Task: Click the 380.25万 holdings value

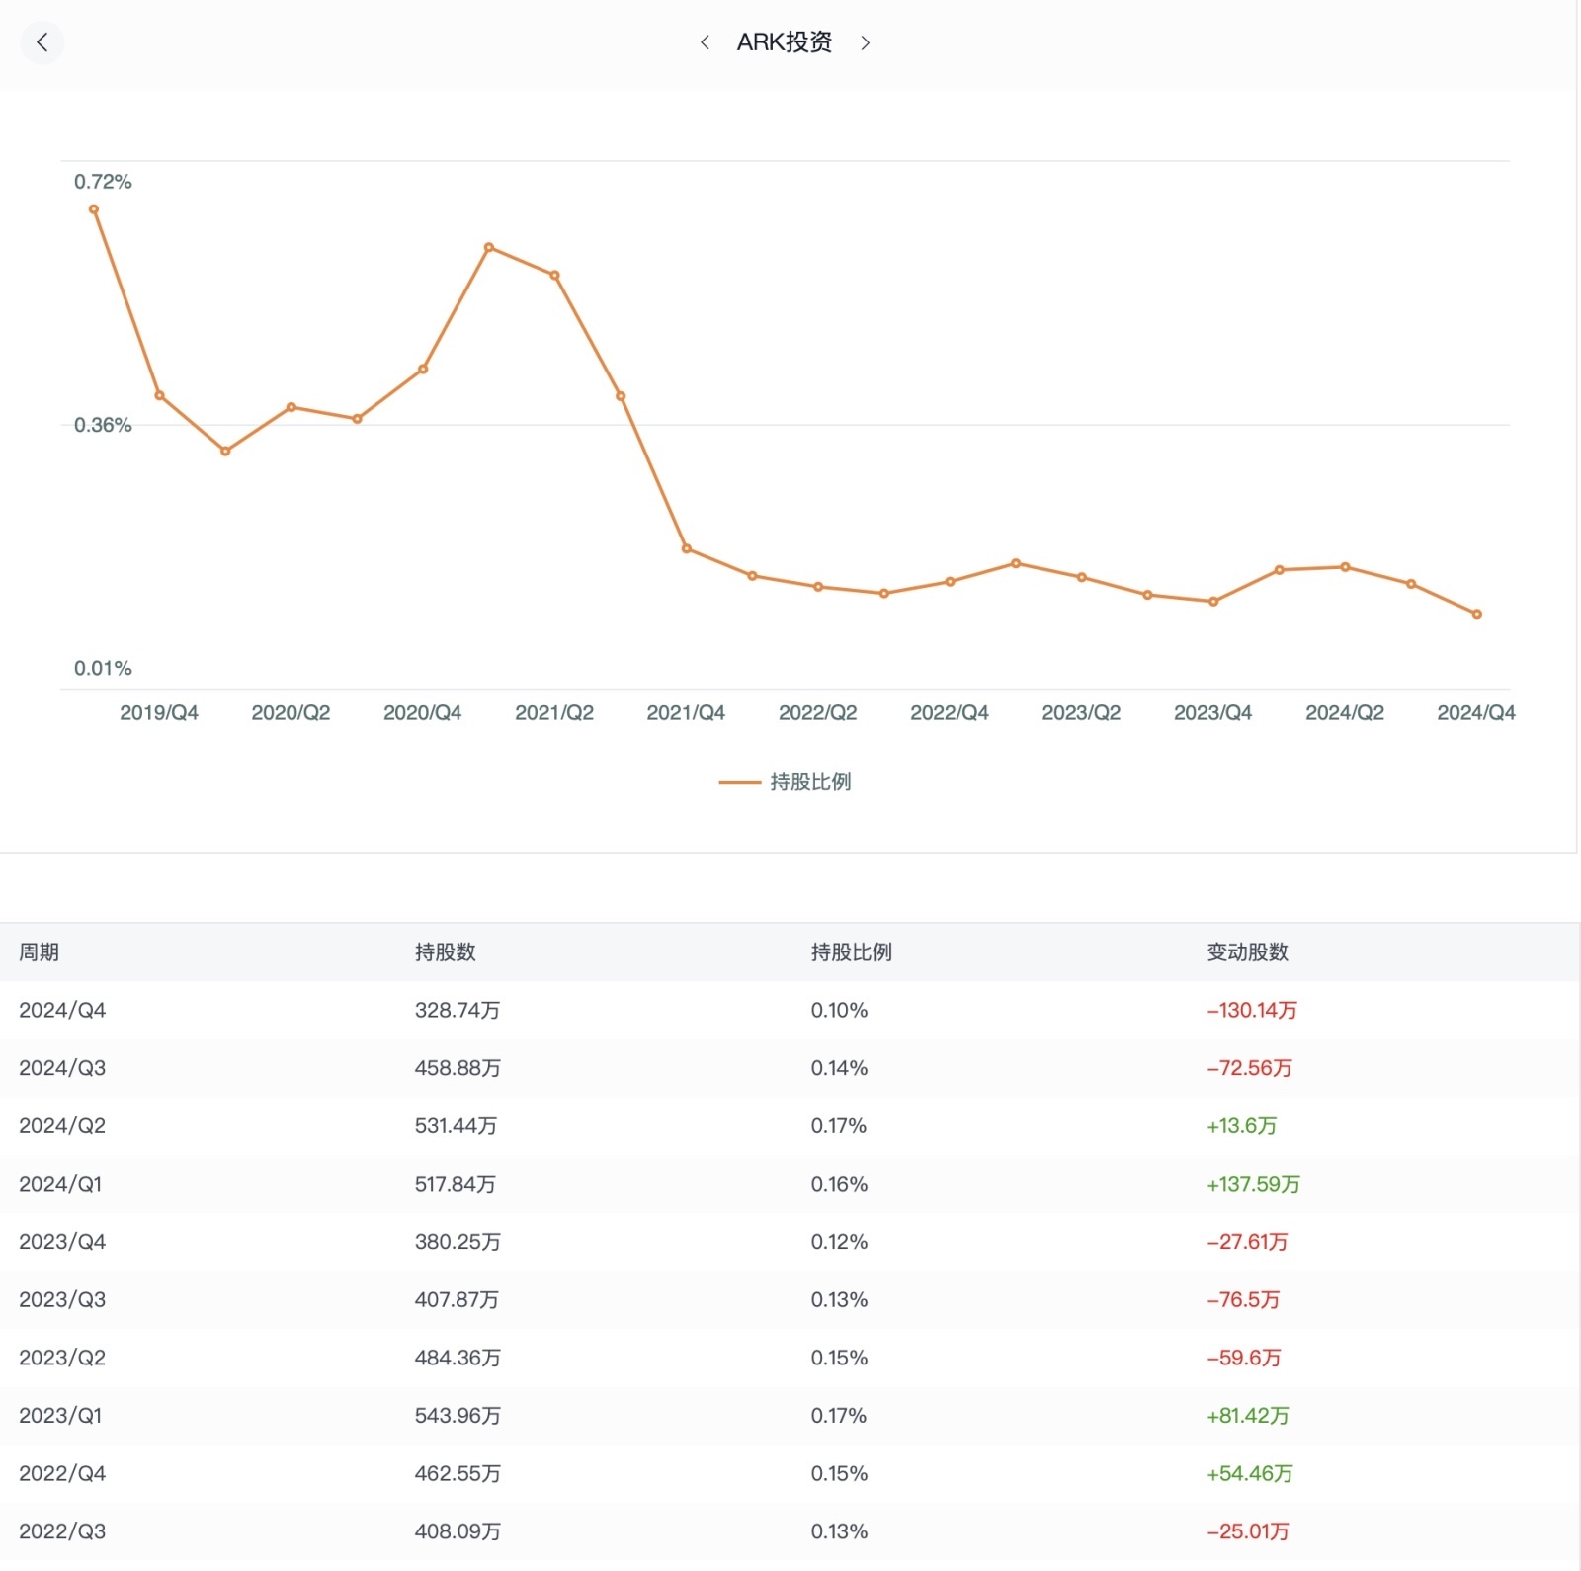Action: 458,1242
